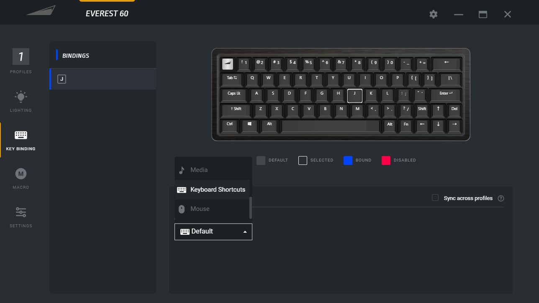This screenshot has width=539, height=303.
Task: Open the Lighting section lightbulb icon
Action: tap(21, 97)
